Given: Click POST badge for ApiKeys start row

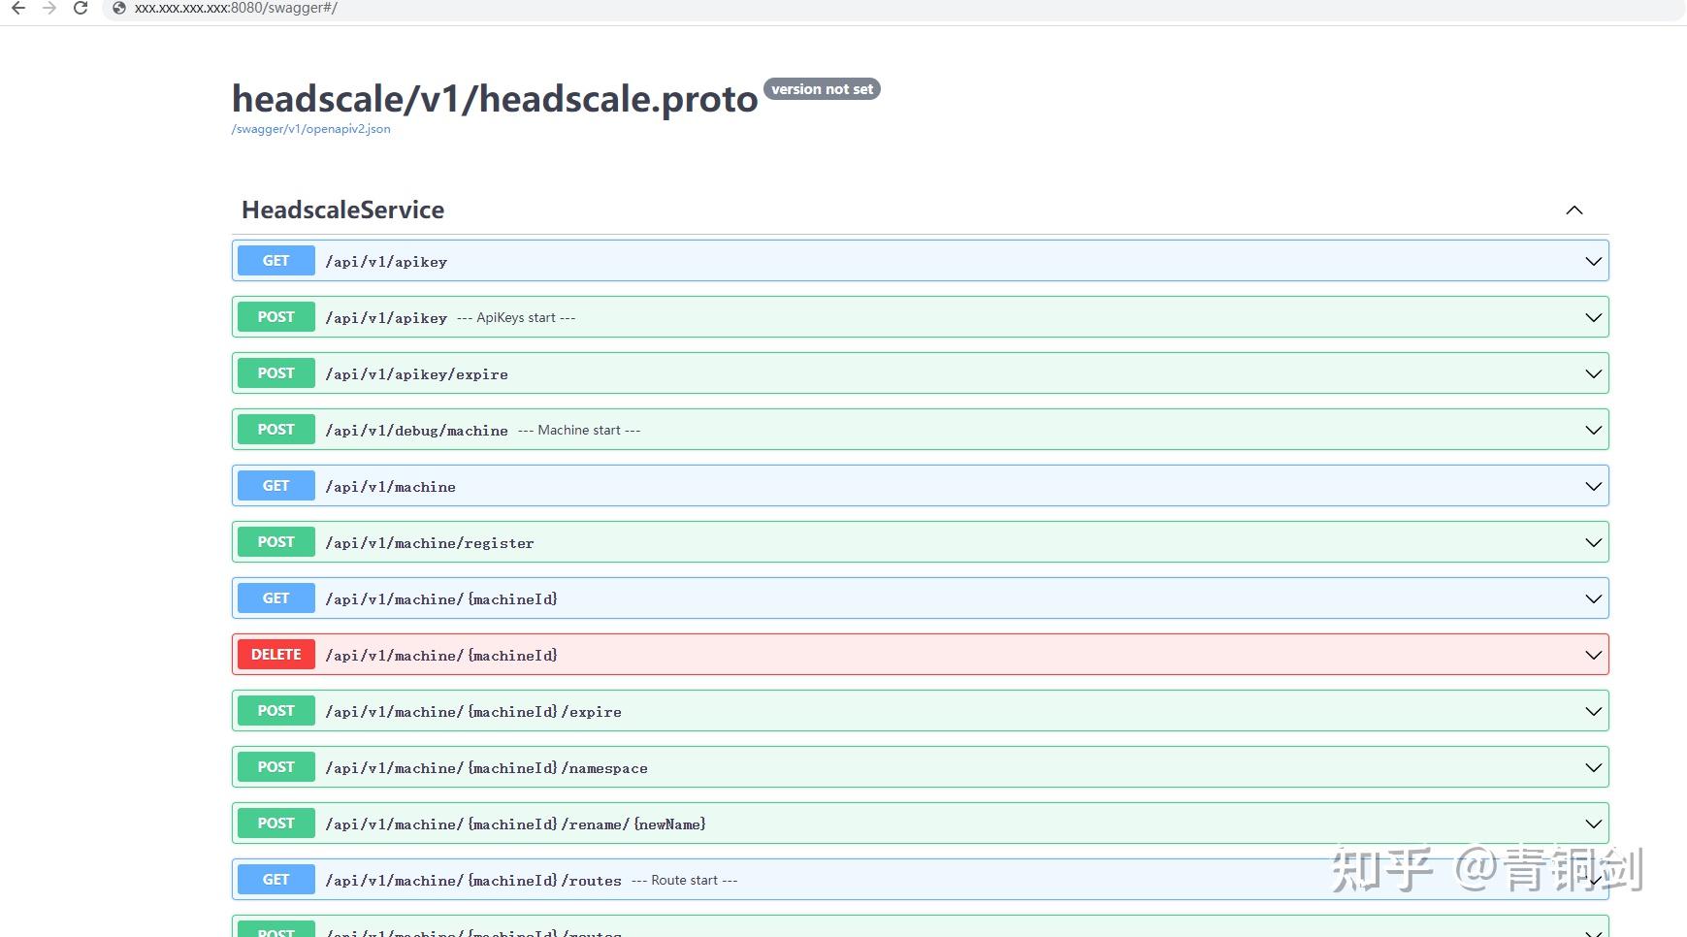Looking at the screenshot, I should click(x=276, y=317).
